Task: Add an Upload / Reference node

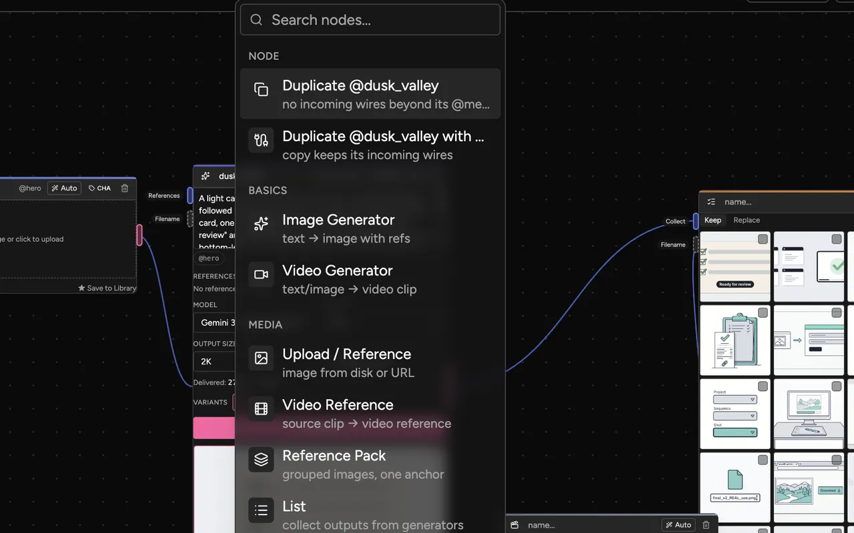Action: [370, 362]
